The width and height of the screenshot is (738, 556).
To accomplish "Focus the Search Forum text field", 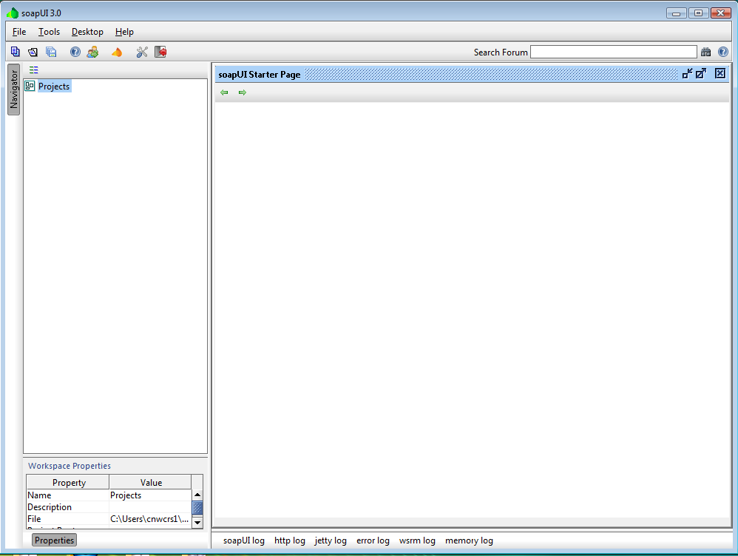I will [613, 52].
